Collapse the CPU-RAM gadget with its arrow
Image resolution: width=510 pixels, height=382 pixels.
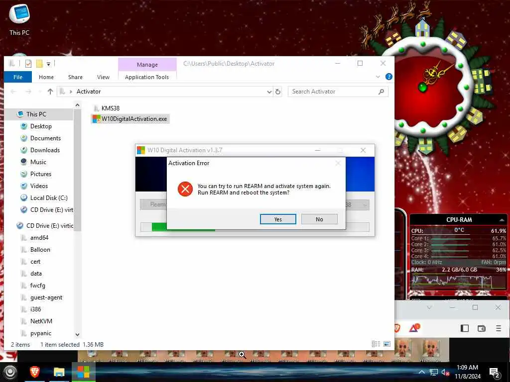(502, 220)
